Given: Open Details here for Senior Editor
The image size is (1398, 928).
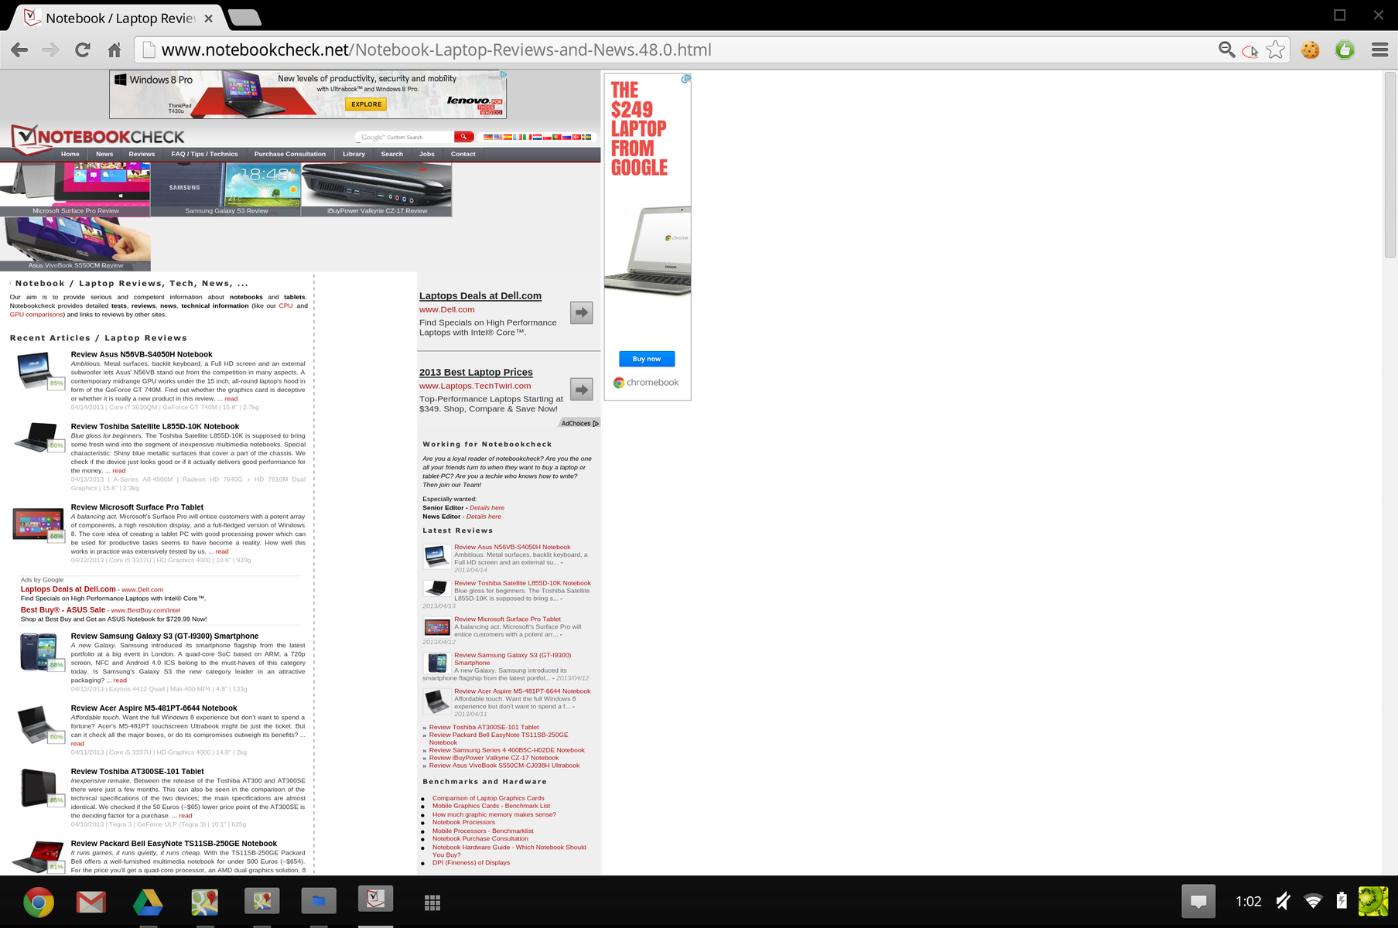Looking at the screenshot, I should coord(487,508).
